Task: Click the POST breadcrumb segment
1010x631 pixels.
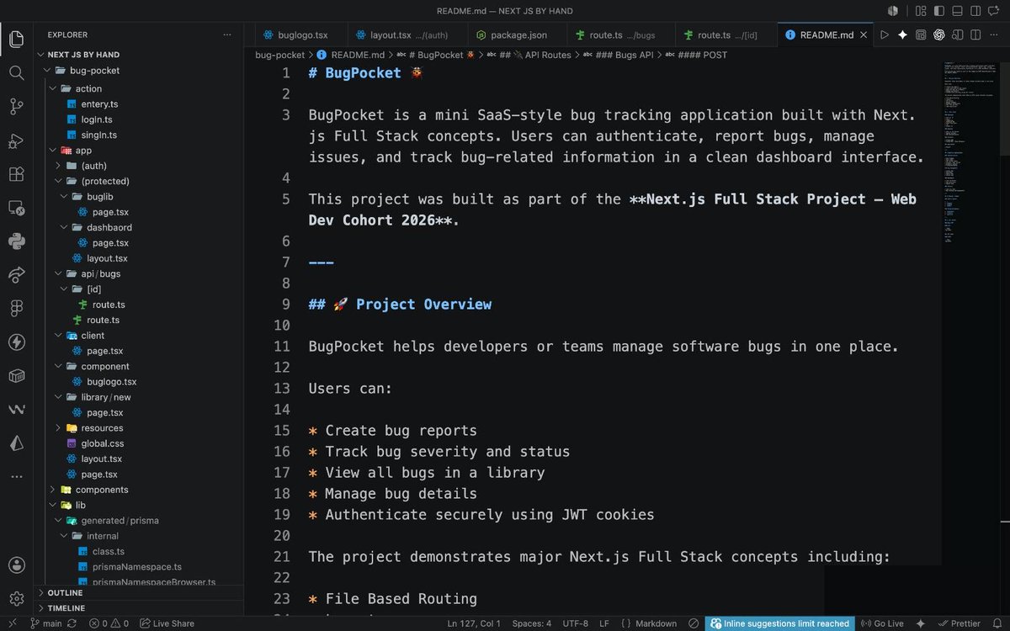Action: point(696,55)
